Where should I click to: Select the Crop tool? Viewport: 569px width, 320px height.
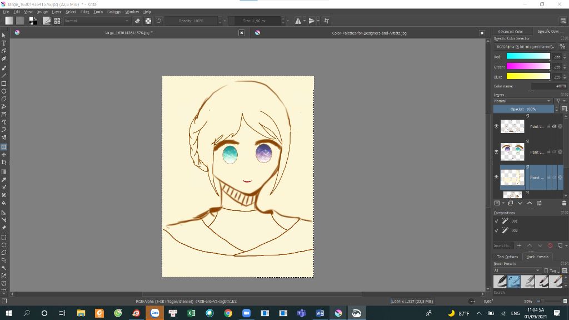4,162
